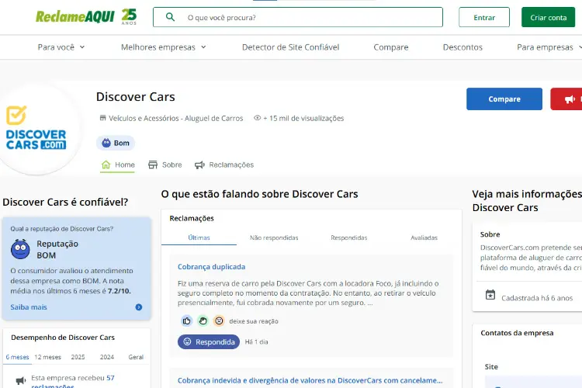Click the Criar conta button
This screenshot has width=582, height=388.
548,17
